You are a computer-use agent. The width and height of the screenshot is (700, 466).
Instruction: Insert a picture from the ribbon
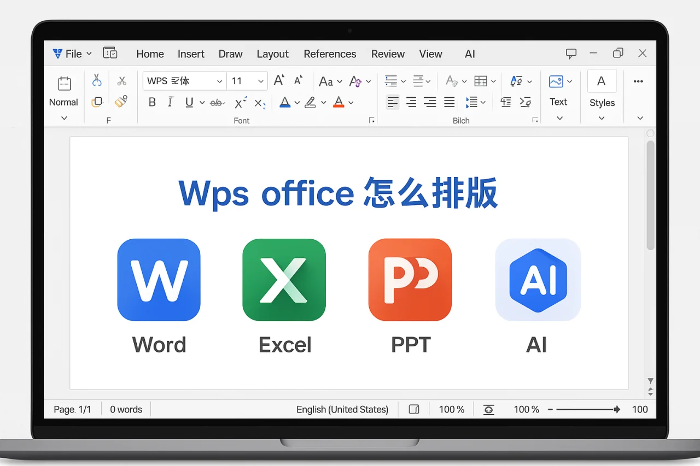(556, 80)
